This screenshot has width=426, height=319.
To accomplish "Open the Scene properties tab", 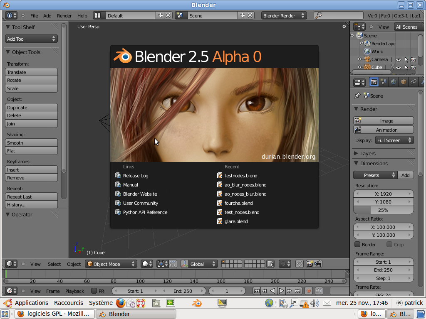I will click(384, 82).
